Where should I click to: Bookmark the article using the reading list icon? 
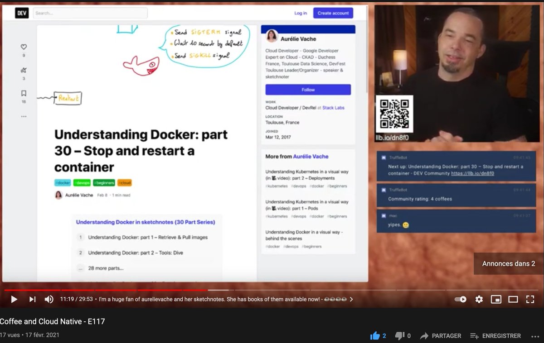pos(23,94)
